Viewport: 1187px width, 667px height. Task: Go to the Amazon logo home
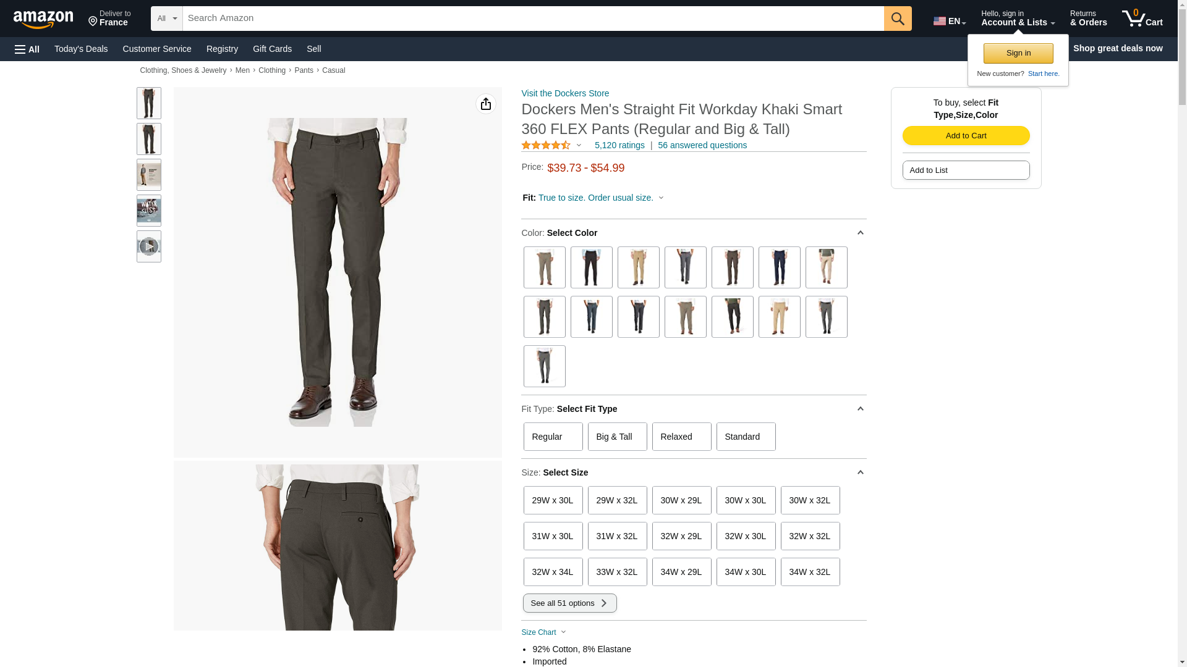[43, 20]
